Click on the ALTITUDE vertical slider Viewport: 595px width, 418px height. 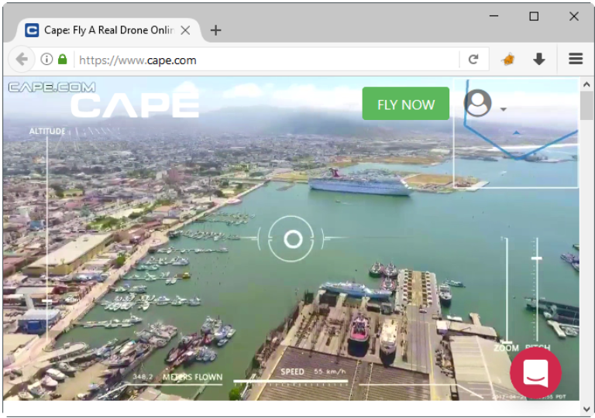(47, 232)
